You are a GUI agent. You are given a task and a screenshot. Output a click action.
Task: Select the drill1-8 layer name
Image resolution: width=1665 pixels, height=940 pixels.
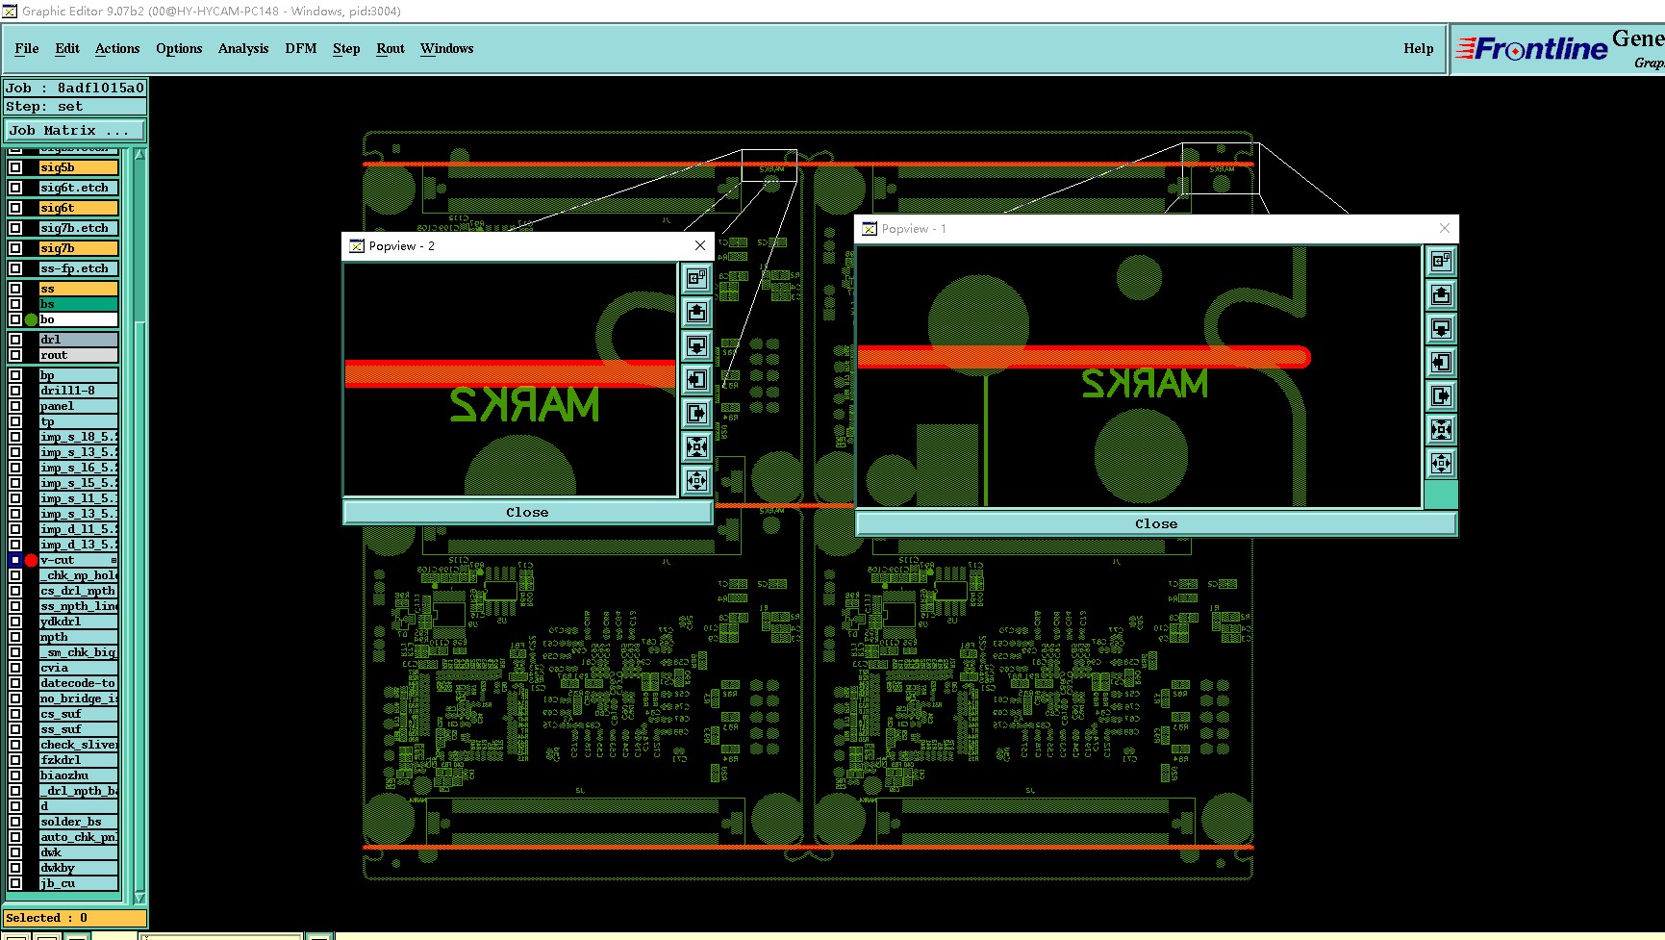[78, 391]
